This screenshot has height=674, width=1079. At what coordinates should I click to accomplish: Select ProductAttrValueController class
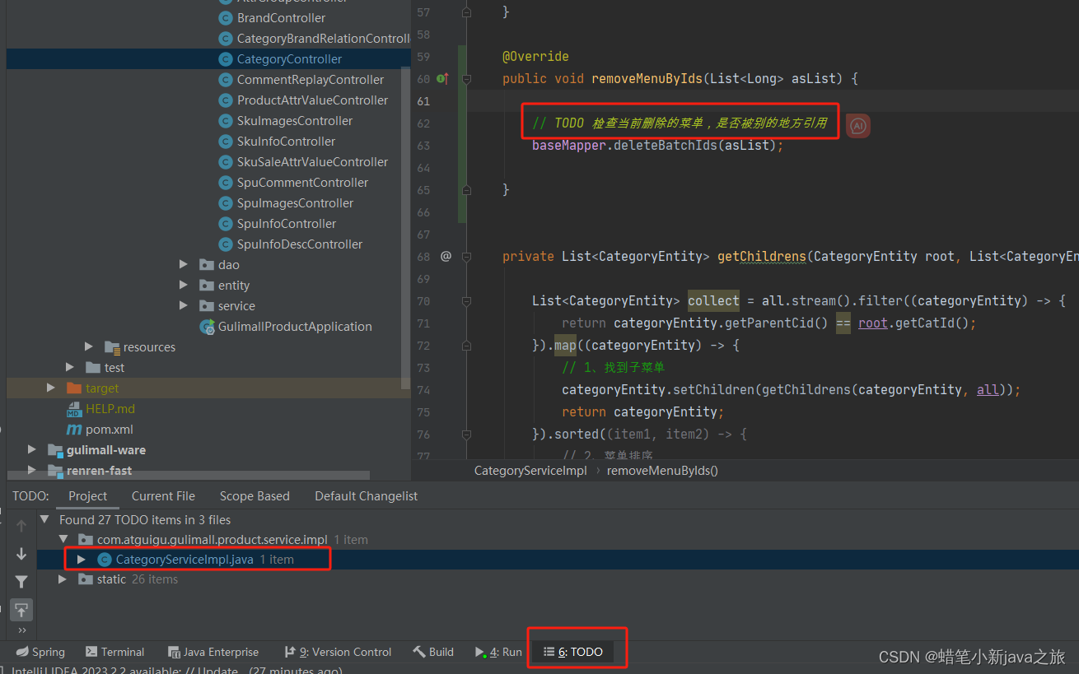tap(312, 100)
